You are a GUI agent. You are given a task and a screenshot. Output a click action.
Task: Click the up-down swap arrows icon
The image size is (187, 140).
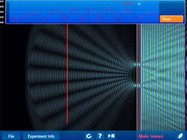181,136
